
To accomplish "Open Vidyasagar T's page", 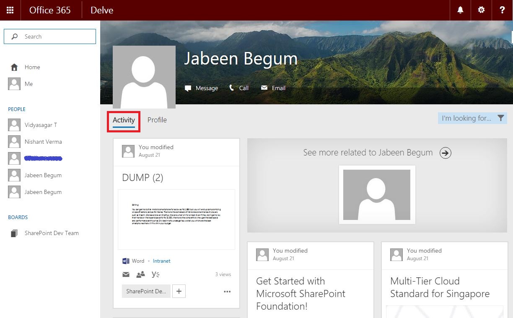I will point(41,125).
